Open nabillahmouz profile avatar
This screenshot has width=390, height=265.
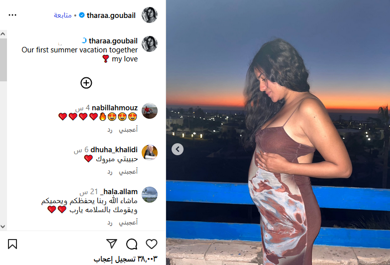(150, 111)
